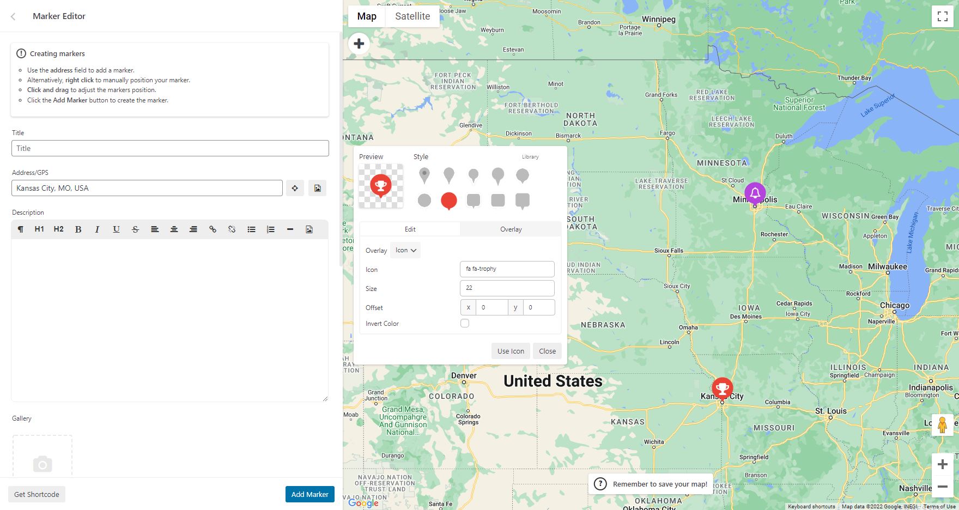Zoom out on the map
The width and height of the screenshot is (959, 510).
(943, 486)
